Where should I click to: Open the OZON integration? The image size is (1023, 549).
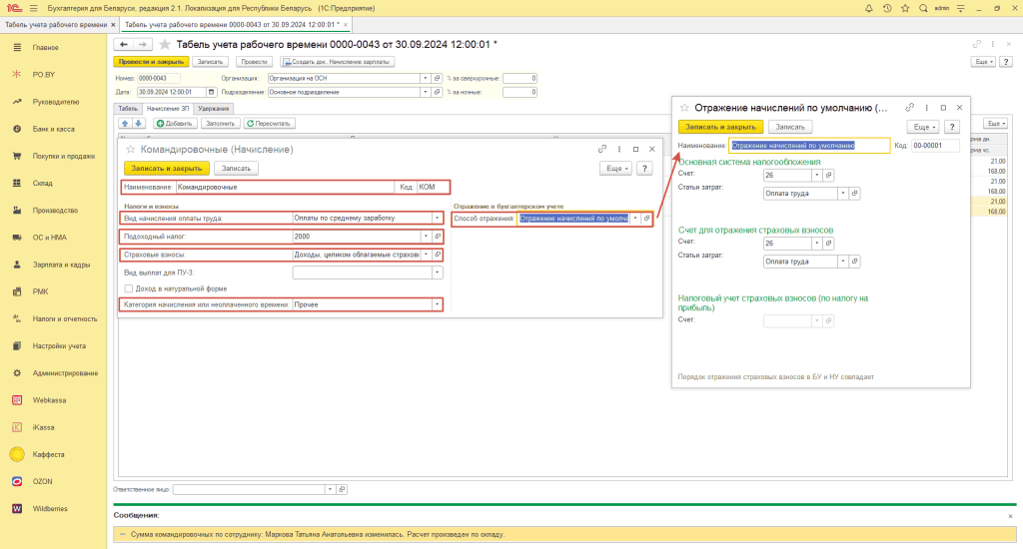(42, 481)
